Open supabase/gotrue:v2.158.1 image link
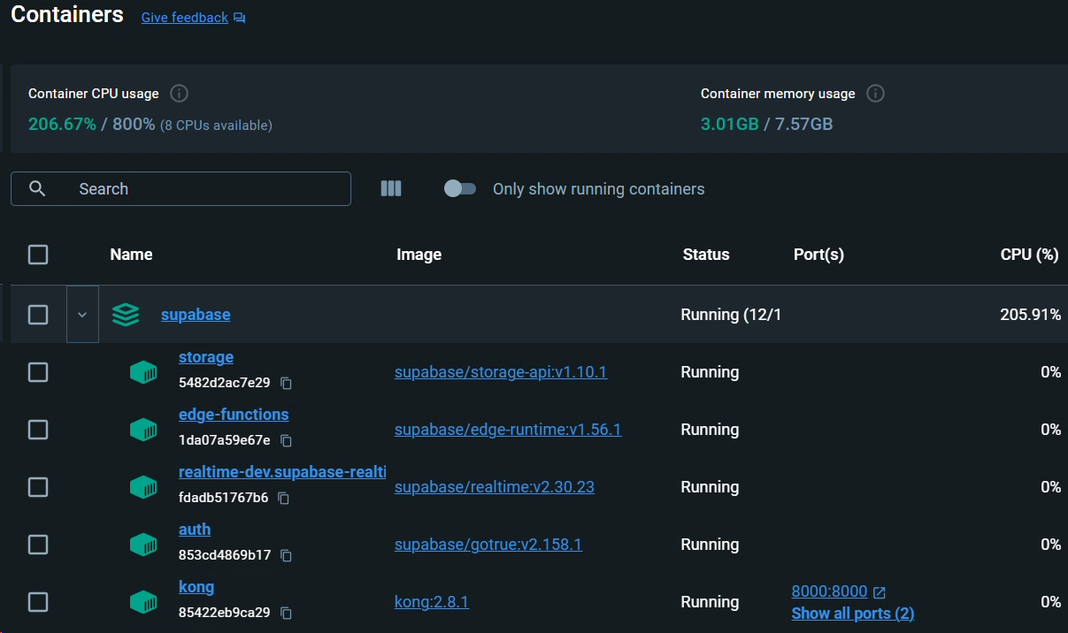The width and height of the screenshot is (1068, 633). [x=488, y=545]
